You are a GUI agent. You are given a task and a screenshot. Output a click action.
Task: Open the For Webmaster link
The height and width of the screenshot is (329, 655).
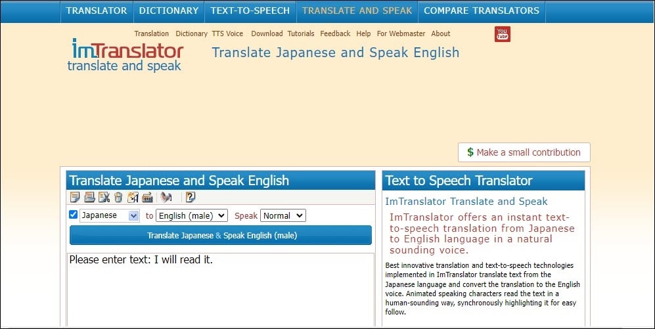[x=401, y=33]
